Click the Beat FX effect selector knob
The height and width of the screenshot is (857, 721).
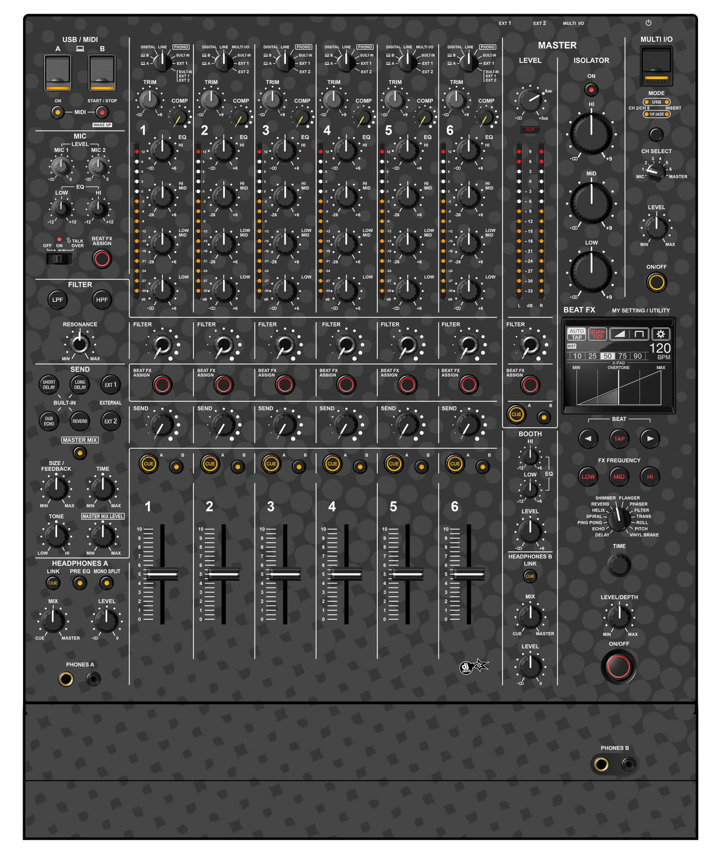click(619, 519)
